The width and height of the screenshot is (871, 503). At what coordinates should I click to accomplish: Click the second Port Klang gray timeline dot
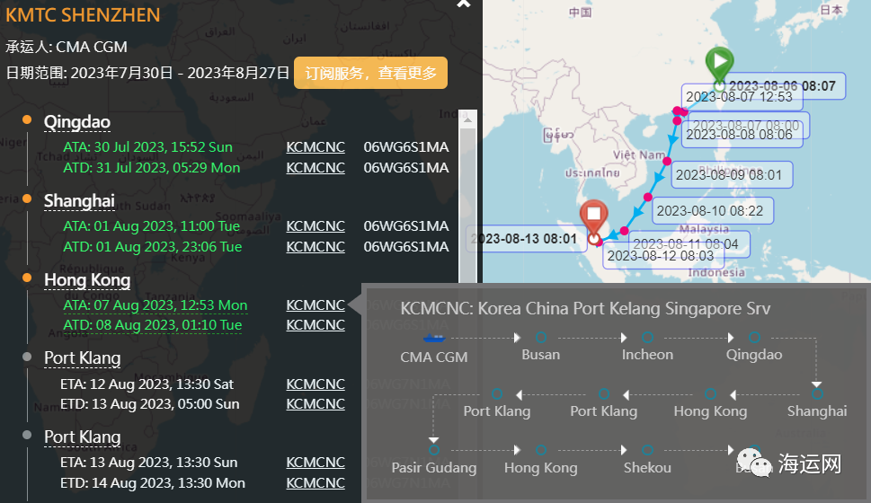(x=27, y=436)
